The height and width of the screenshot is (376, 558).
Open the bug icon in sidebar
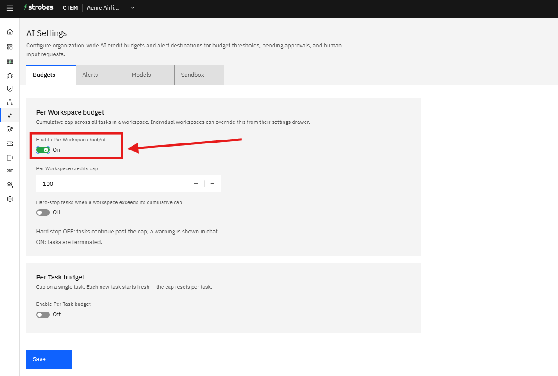point(10,75)
